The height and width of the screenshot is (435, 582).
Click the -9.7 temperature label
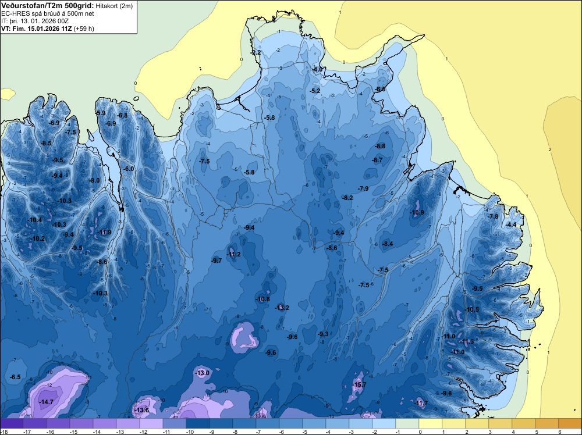pyautogui.click(x=217, y=261)
